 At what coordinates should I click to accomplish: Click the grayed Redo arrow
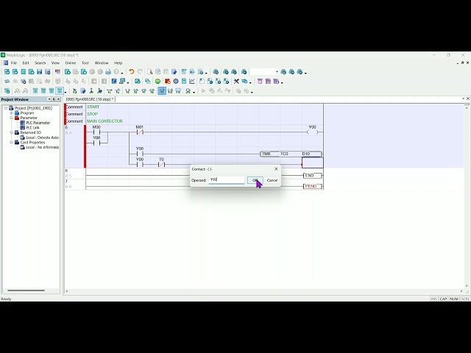140,72
